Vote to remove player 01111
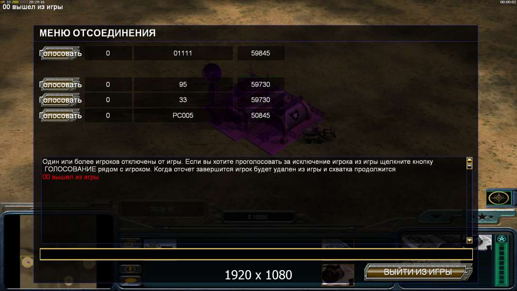The height and width of the screenshot is (291, 517). click(61, 53)
